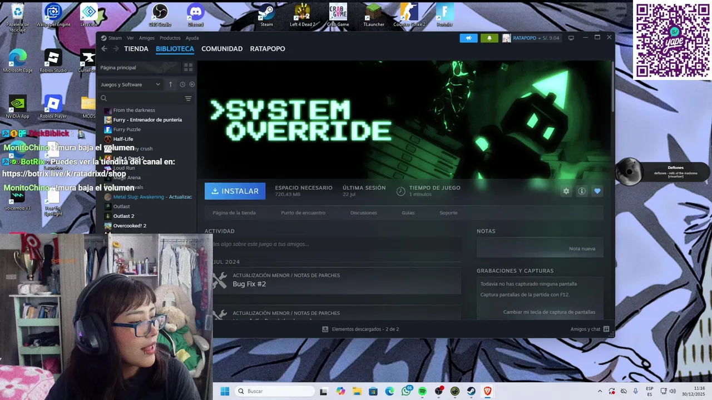Viewport: 712px width, 400px height.
Task: Open Left 4 Dead 2 desktop shortcut
Action: pyautogui.click(x=303, y=16)
